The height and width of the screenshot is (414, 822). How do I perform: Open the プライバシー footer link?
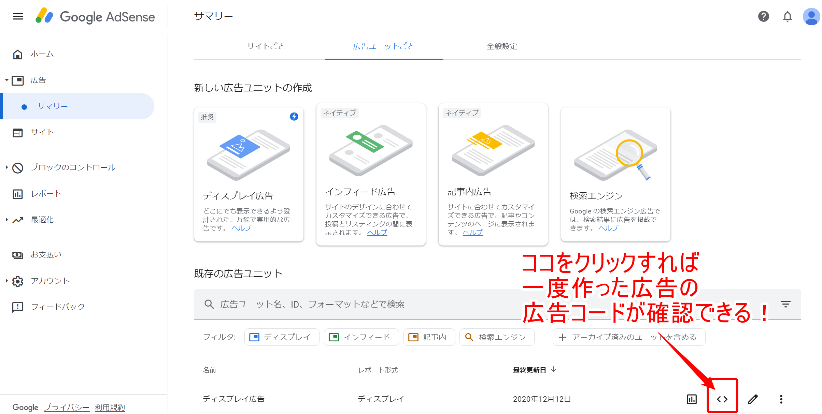click(67, 407)
